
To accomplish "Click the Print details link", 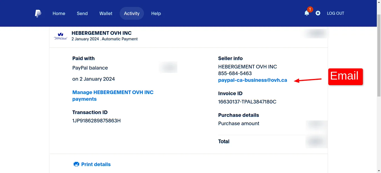I will [x=96, y=164].
